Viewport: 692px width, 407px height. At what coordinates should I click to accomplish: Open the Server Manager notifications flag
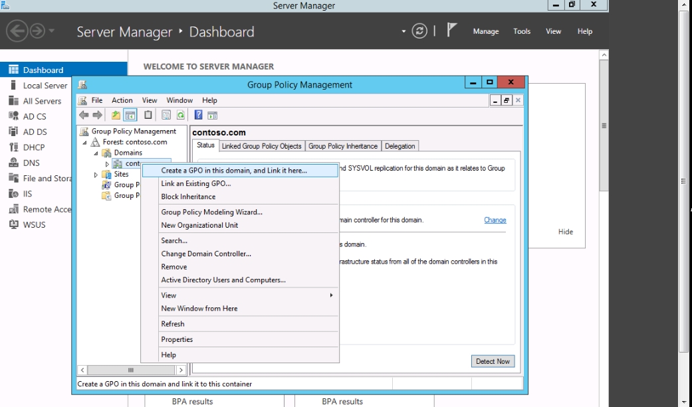(x=452, y=31)
